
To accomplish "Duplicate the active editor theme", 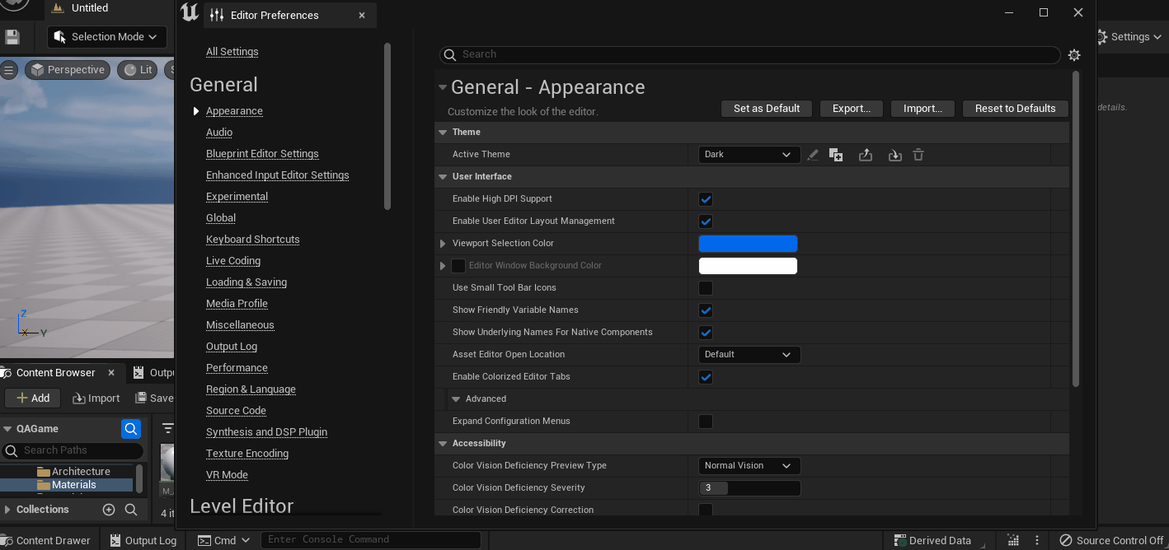I will click(x=836, y=154).
